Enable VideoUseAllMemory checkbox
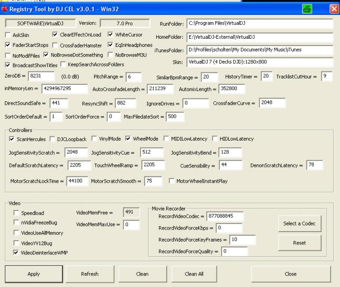340x287 pixels. click(16, 232)
